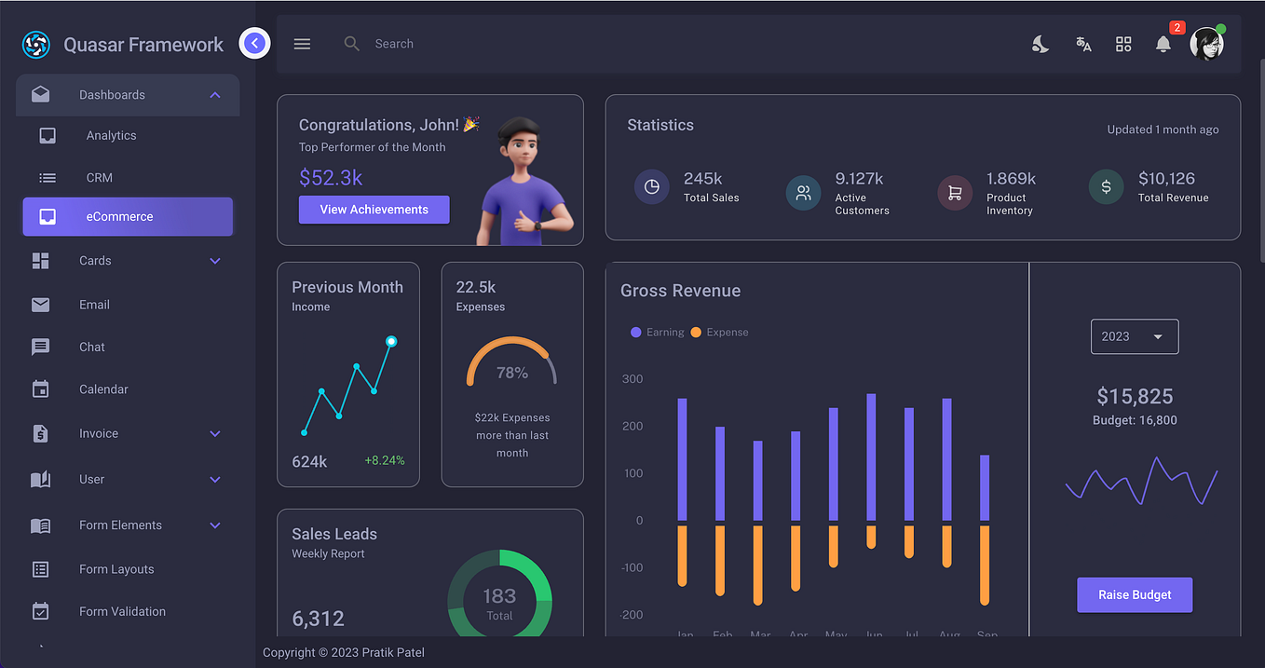Collapse the sidebar with the circular arrow
This screenshot has height=668, width=1265.
pos(254,43)
